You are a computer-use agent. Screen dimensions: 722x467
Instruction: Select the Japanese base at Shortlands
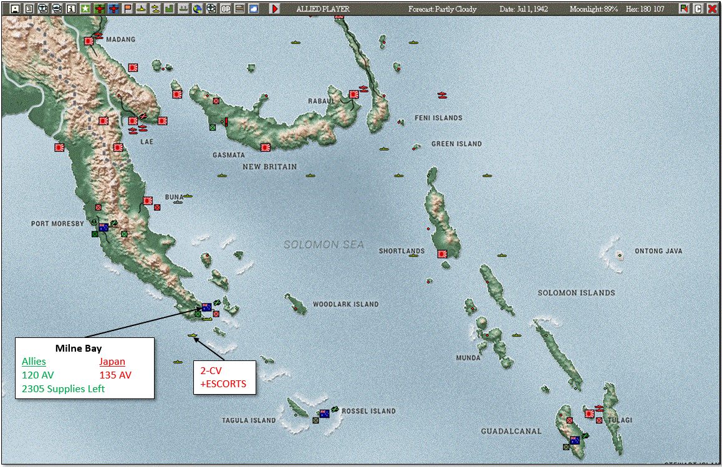coord(443,254)
